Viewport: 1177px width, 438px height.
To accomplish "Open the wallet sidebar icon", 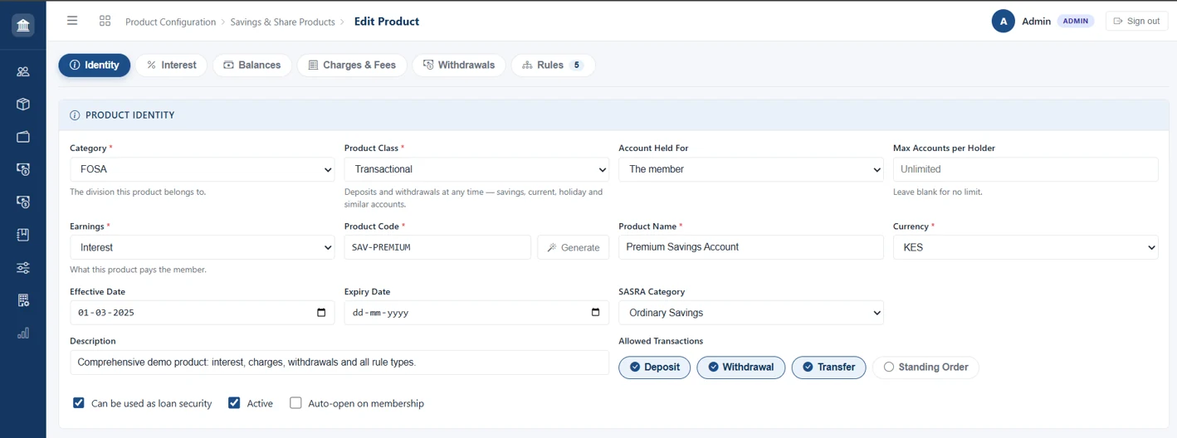I will 23,137.
